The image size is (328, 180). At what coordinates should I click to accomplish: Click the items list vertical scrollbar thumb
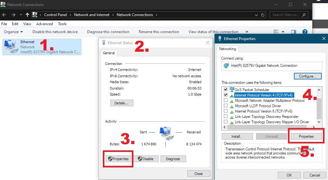point(319,108)
